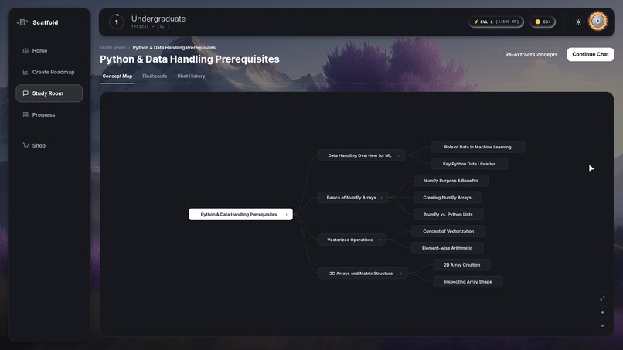Open the user profile avatar
Image resolution: width=623 pixels, height=350 pixels.
pyautogui.click(x=598, y=22)
